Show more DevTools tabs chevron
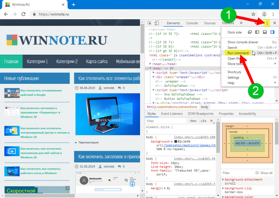Screen dimensions: 279x198 (241, 23)
